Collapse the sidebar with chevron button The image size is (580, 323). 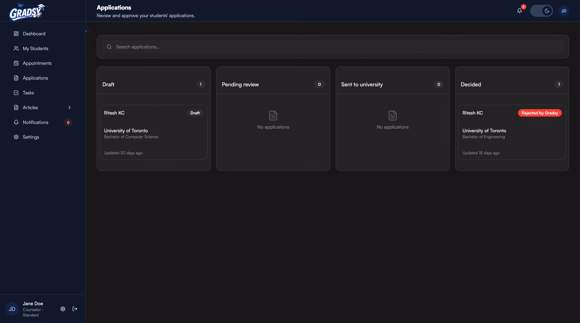pyautogui.click(x=86, y=31)
